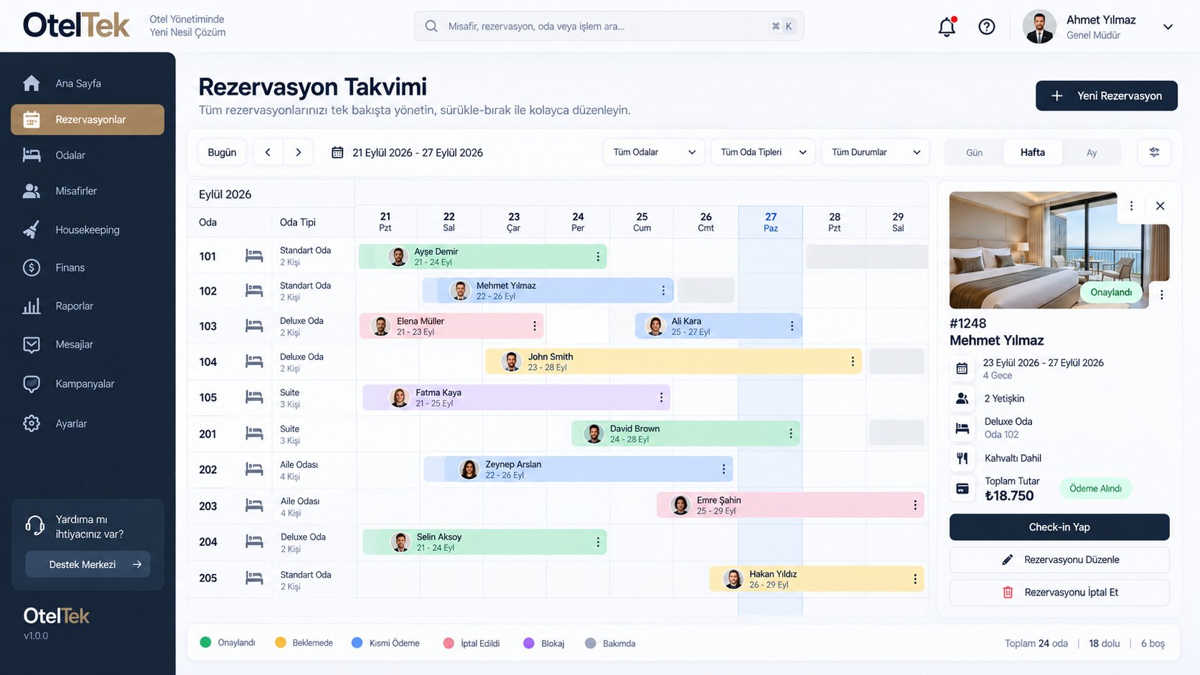
Task: Click the Ödeme Alındı status badge
Action: 1095,488
